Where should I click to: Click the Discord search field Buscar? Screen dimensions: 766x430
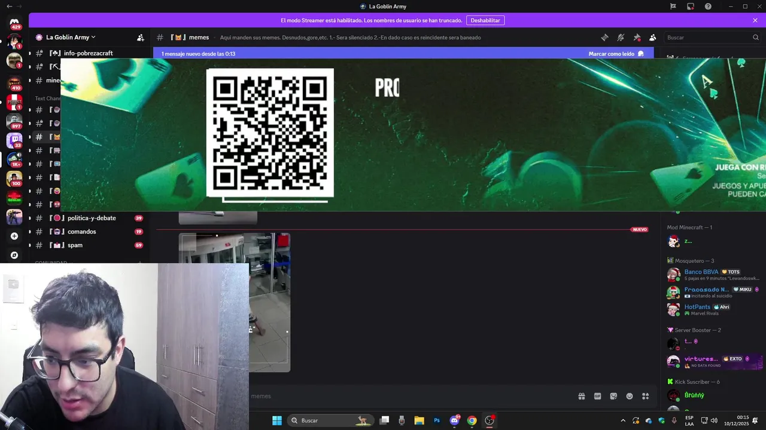[x=712, y=37]
